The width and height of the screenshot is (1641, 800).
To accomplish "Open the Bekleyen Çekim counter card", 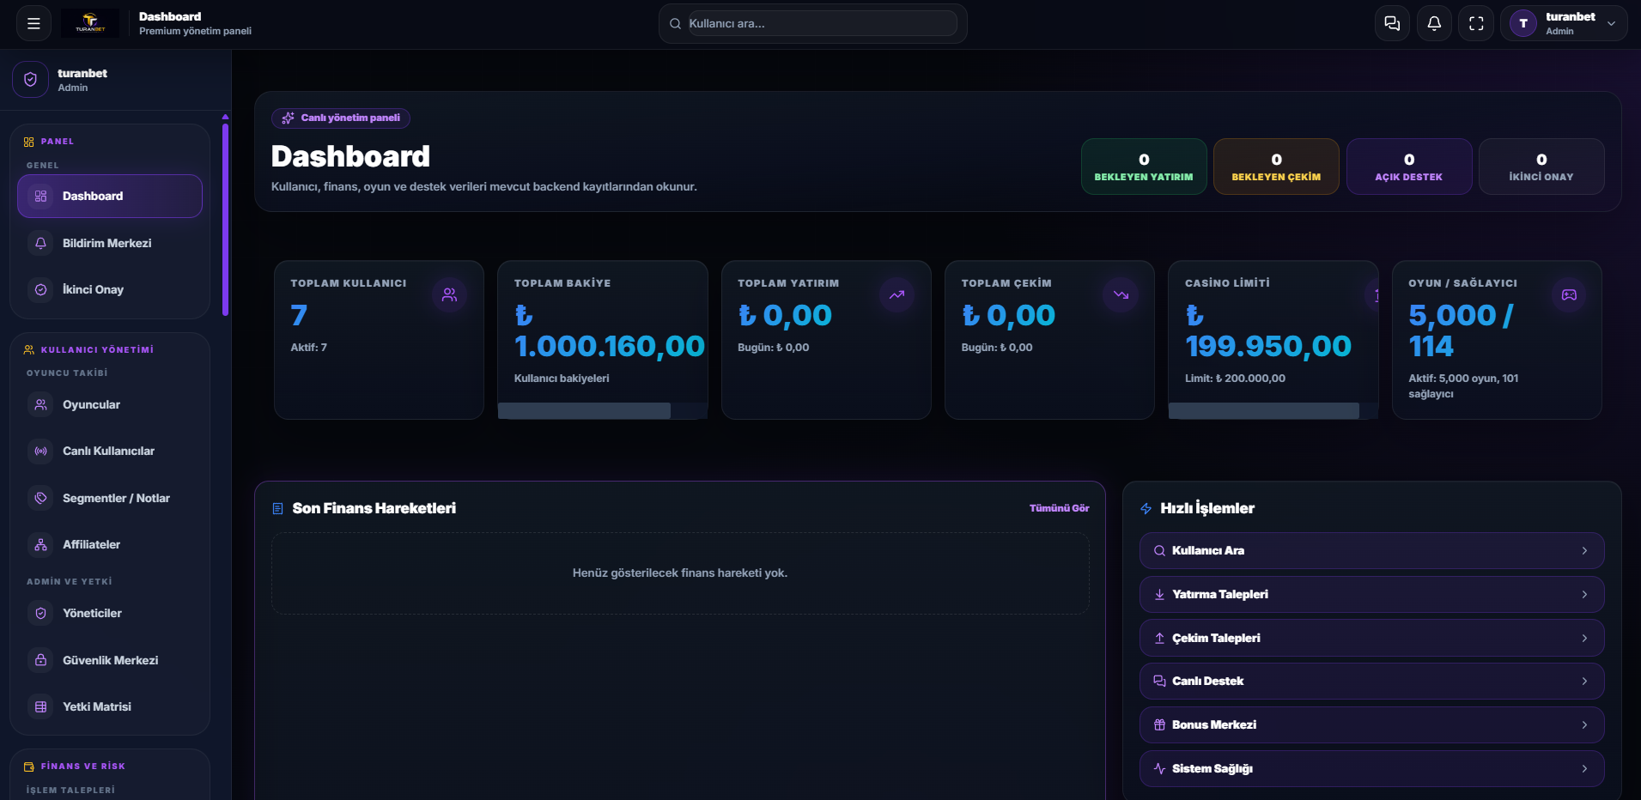I will pos(1276,167).
